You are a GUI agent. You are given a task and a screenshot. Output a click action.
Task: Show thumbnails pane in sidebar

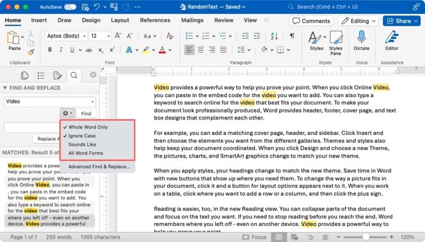24,75
